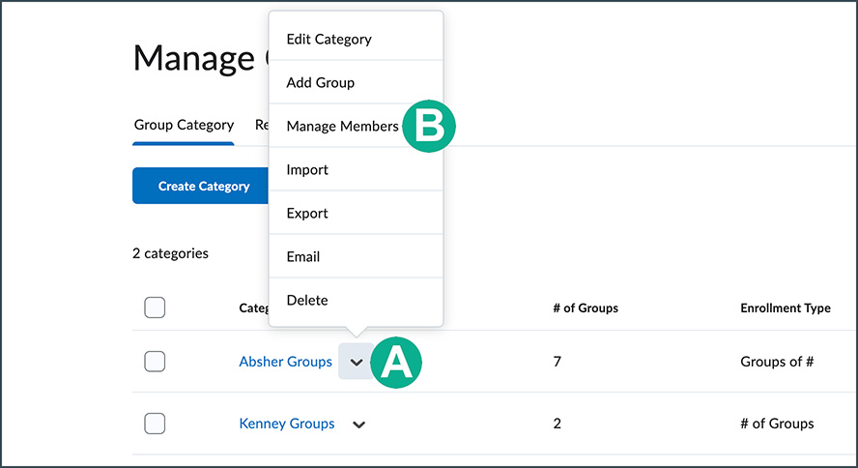Click the # of Groups column header

[586, 308]
